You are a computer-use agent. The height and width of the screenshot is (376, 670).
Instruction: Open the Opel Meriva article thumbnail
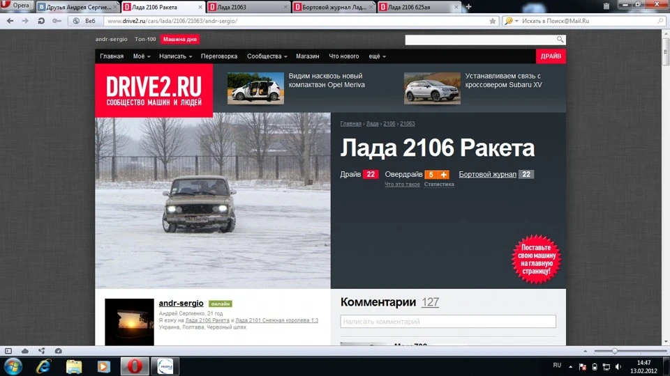(x=255, y=88)
